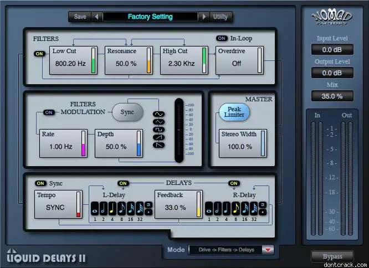Screen dimensions: 369x268
Task: Click the Stereo Width 100.0 % value
Action: tap(240, 147)
